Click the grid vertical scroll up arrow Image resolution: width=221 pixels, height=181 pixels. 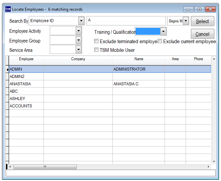coord(214,59)
